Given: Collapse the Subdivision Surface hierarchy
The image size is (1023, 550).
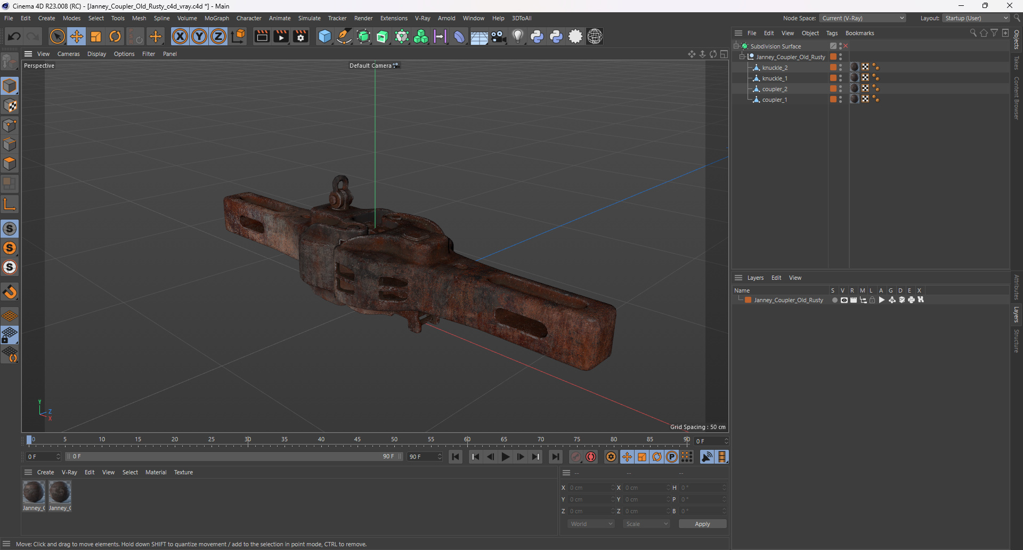Looking at the screenshot, I should [736, 46].
